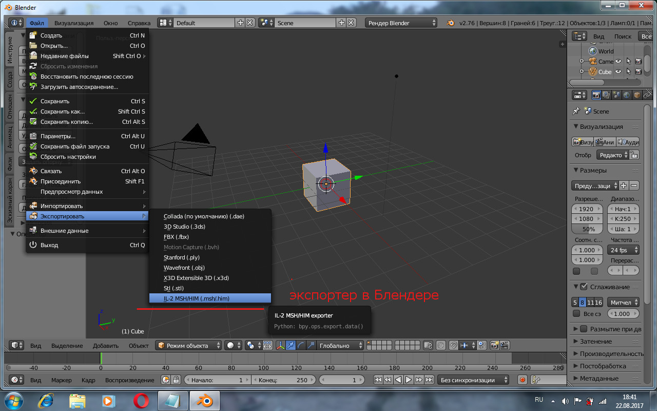
Task: Add a new screen layout next to Default
Action: (x=241, y=23)
